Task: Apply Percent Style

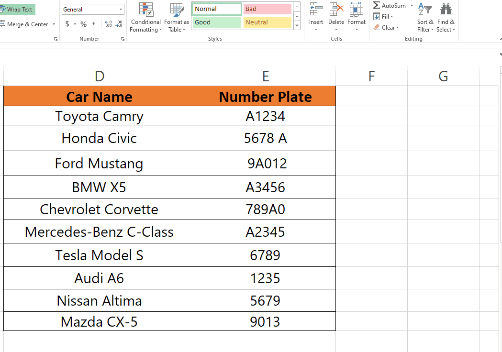Action: click(x=84, y=24)
